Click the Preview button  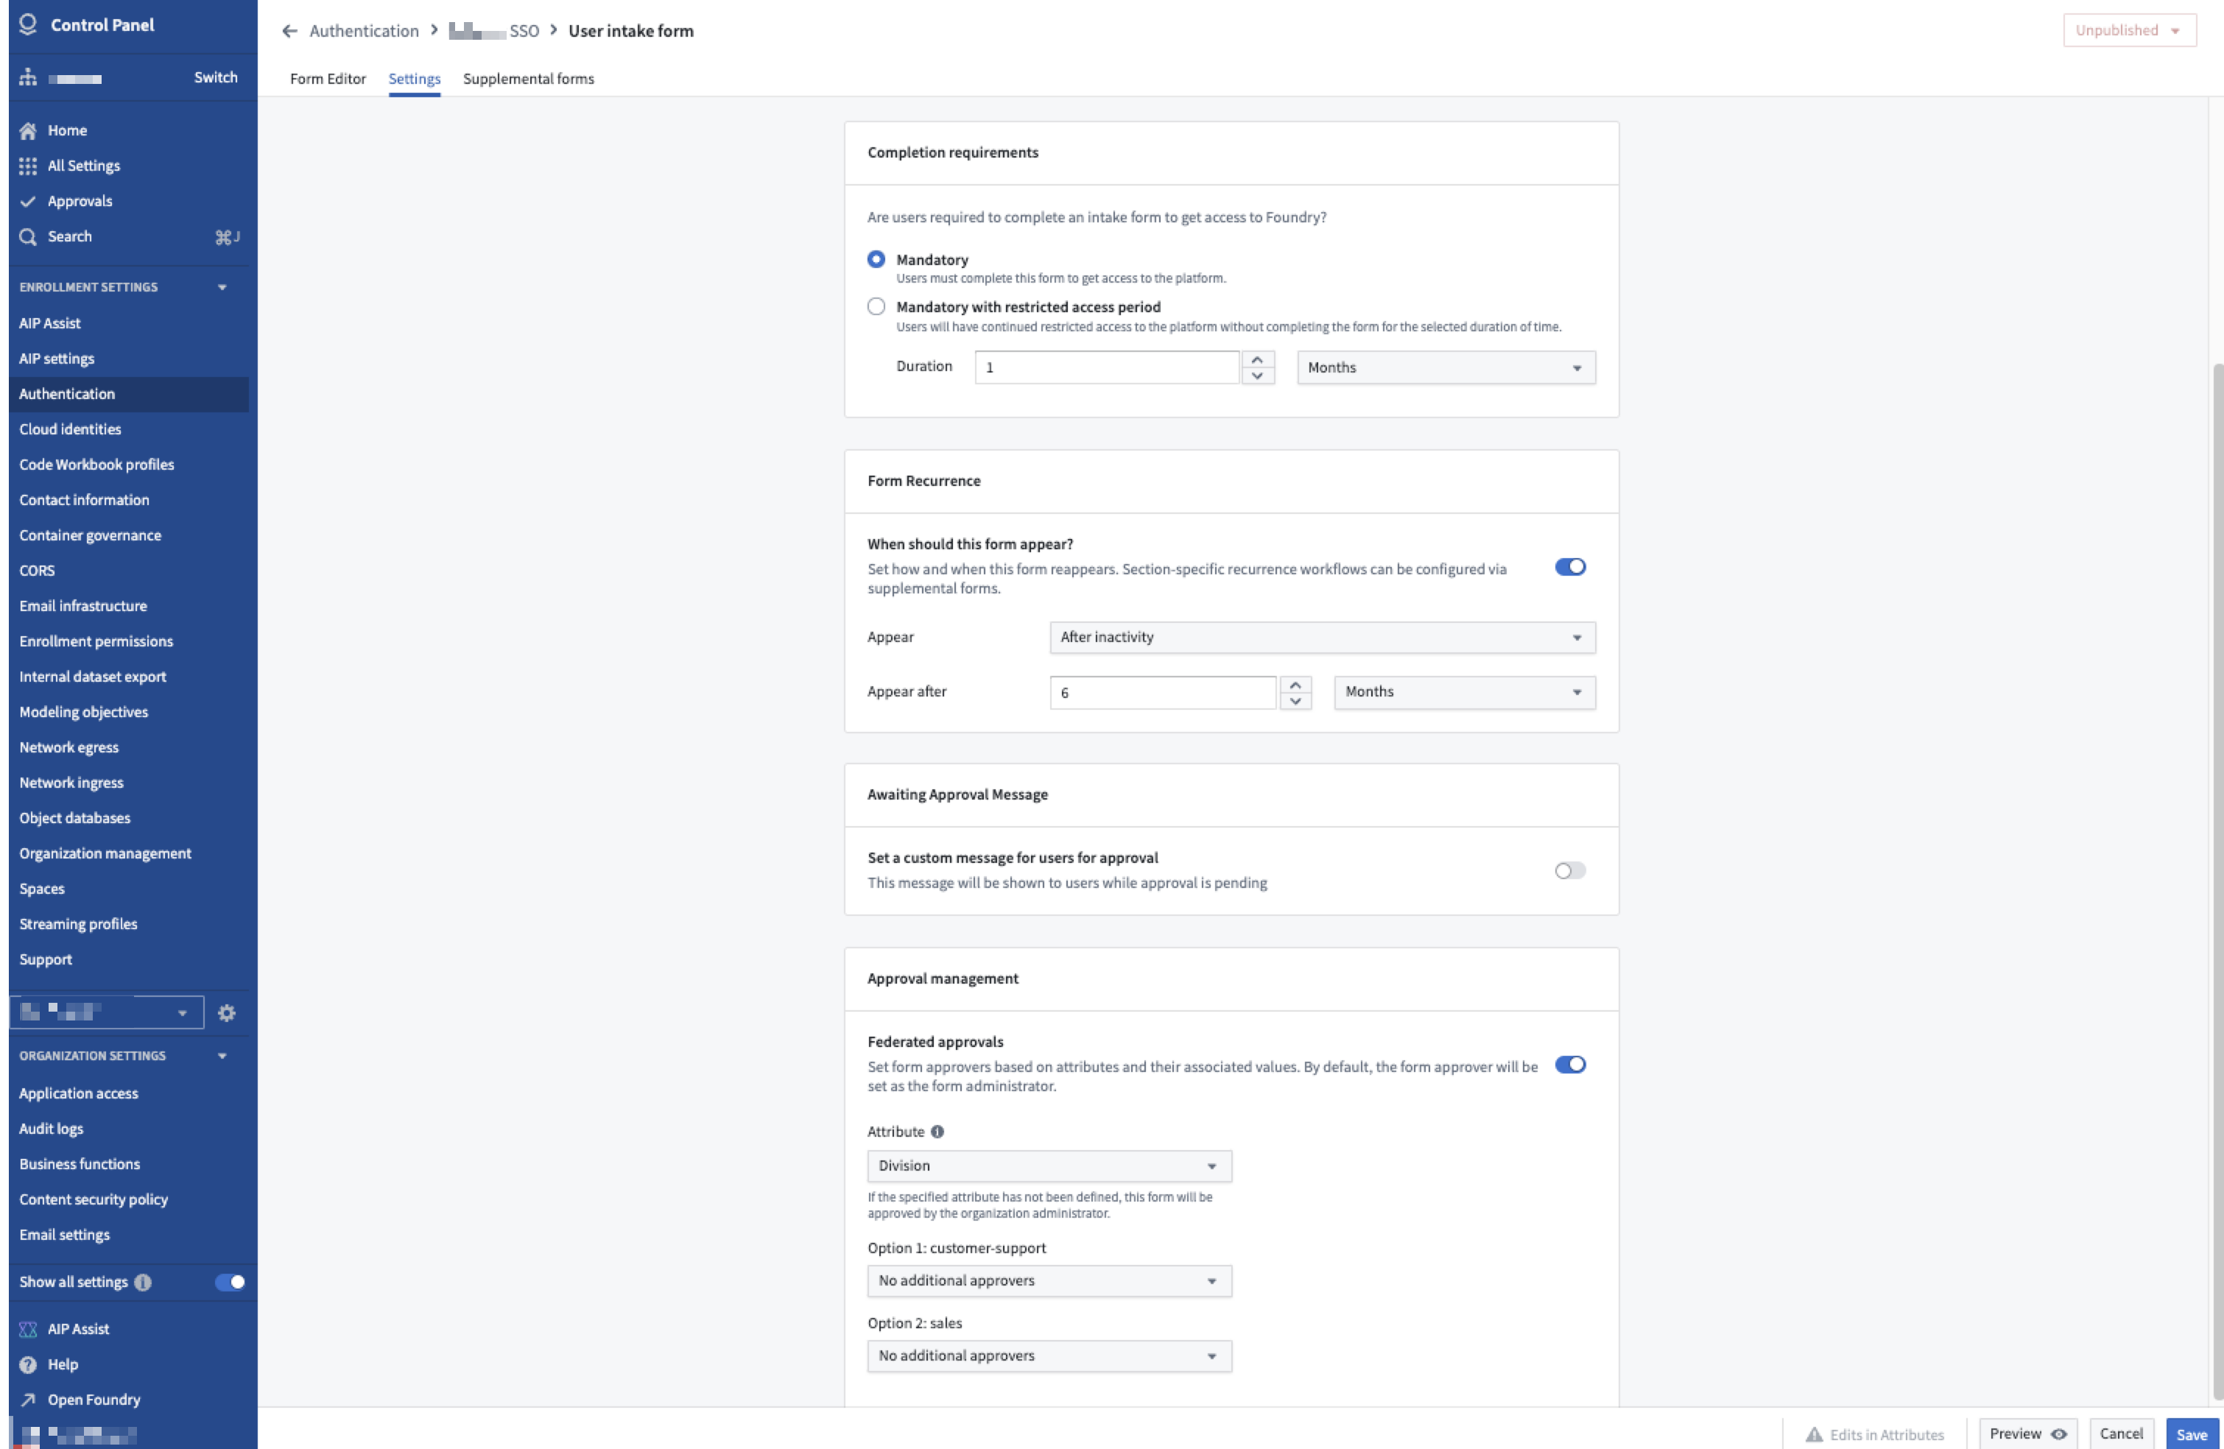pos(2027,1434)
